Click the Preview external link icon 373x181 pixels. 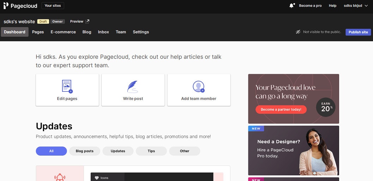coord(87,22)
